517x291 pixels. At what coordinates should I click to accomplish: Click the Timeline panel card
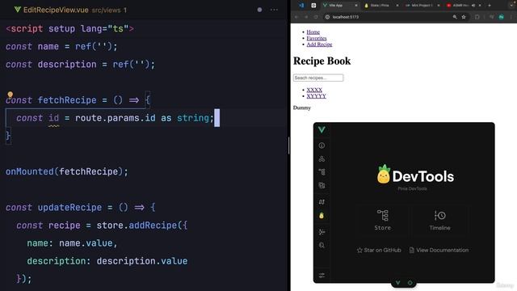439,220
